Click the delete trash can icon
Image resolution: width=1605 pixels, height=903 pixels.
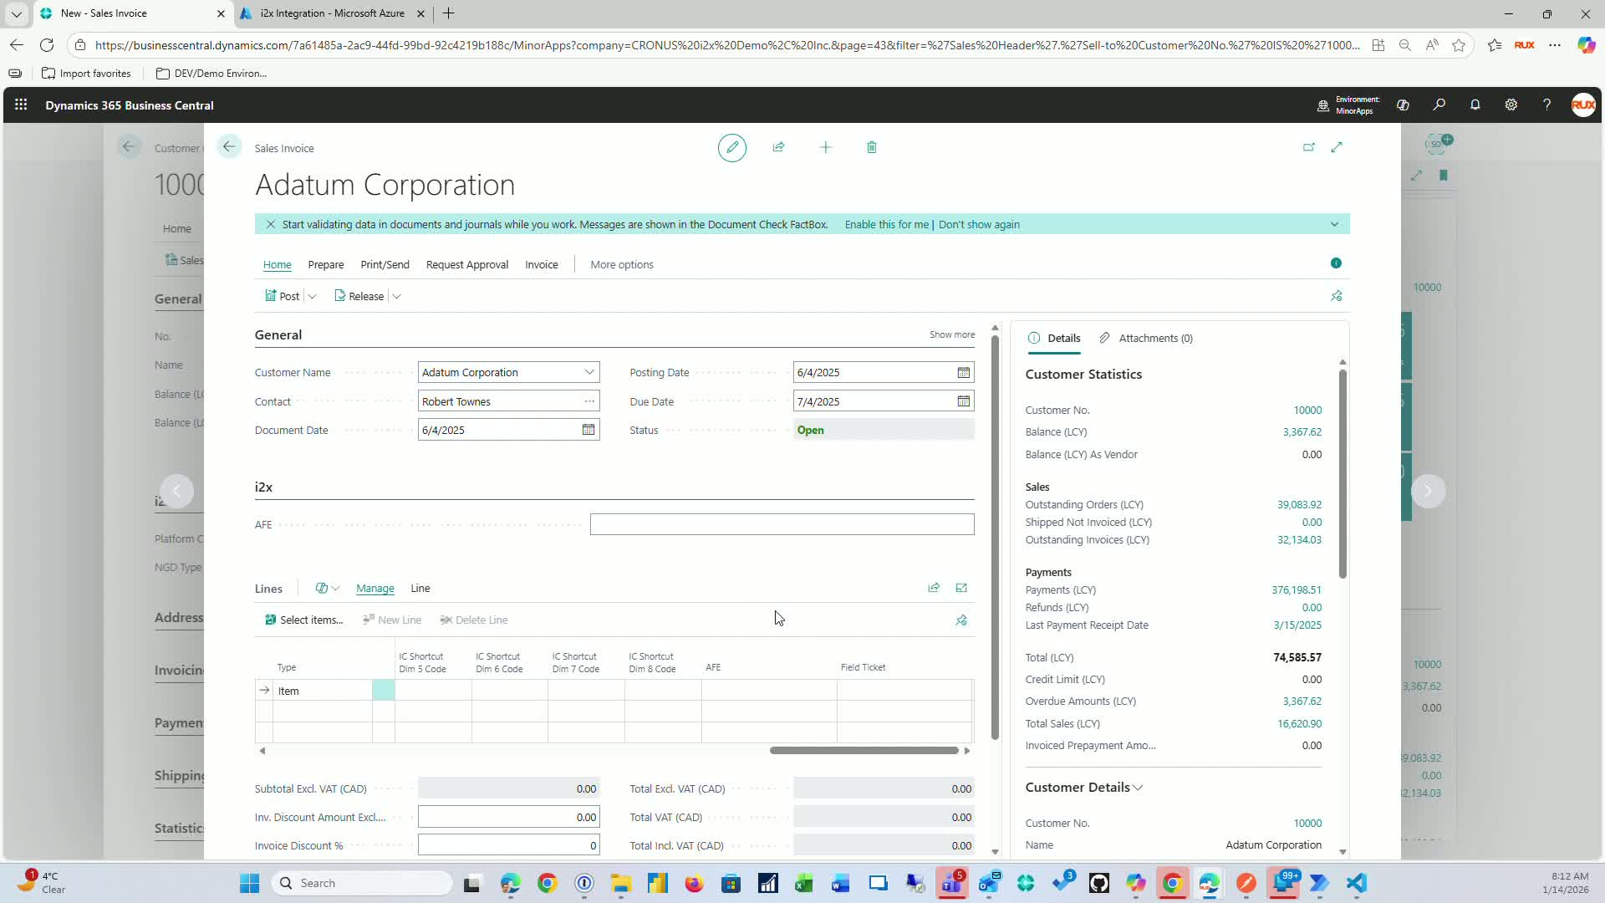(871, 147)
